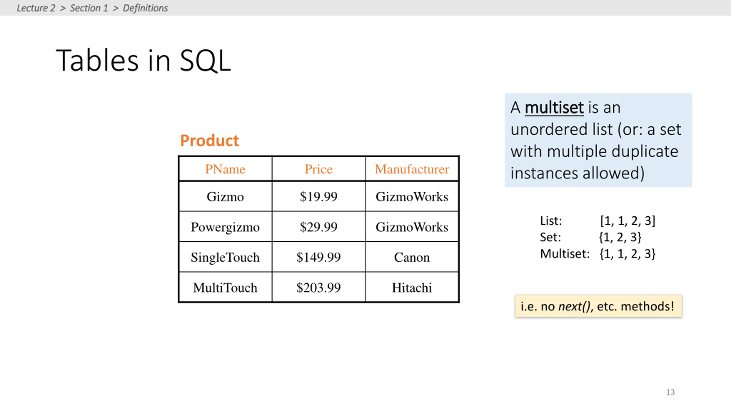Click the underlined multiset word
The width and height of the screenshot is (731, 411).
pos(554,108)
